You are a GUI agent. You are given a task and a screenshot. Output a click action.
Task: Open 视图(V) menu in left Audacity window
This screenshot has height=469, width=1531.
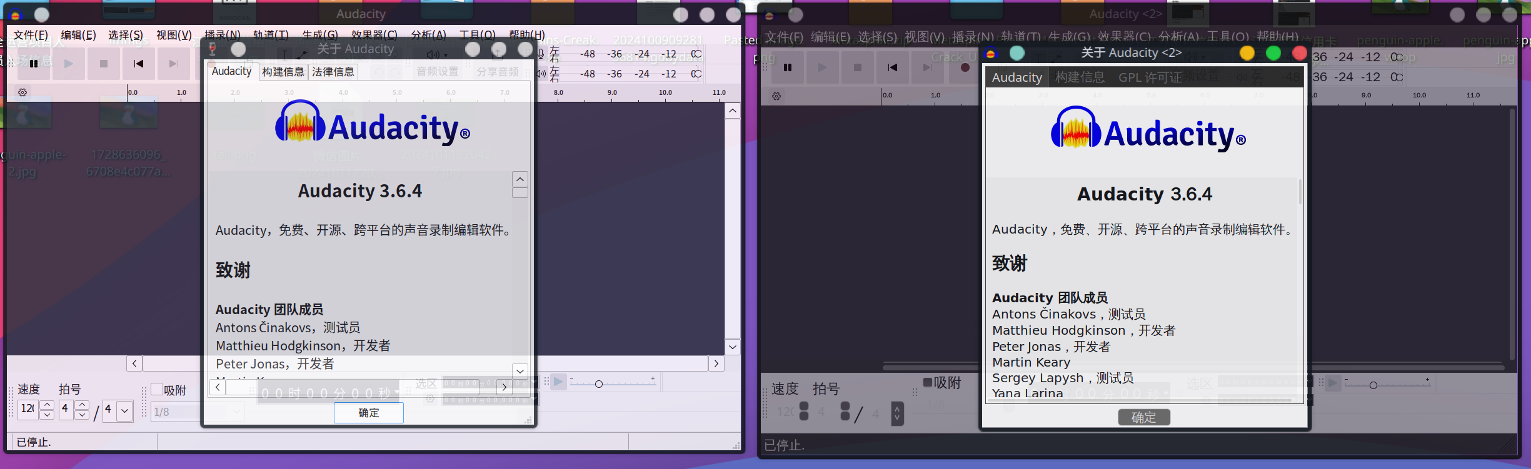(x=174, y=35)
